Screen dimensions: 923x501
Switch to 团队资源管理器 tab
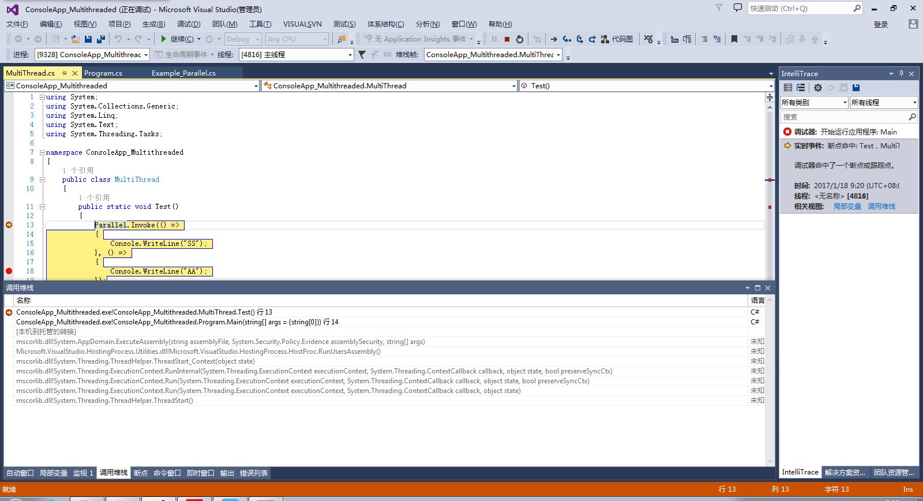894,472
